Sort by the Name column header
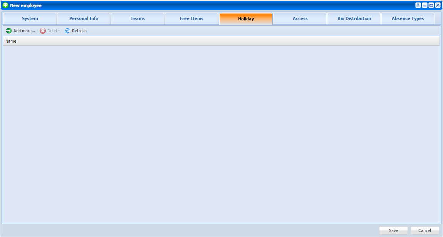 11,41
